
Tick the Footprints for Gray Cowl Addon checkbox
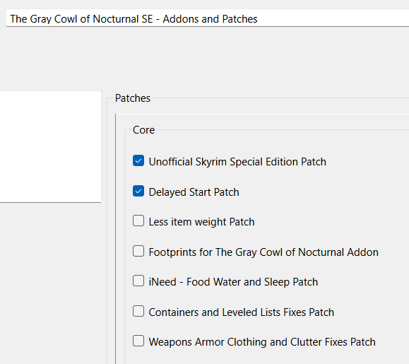tap(138, 251)
